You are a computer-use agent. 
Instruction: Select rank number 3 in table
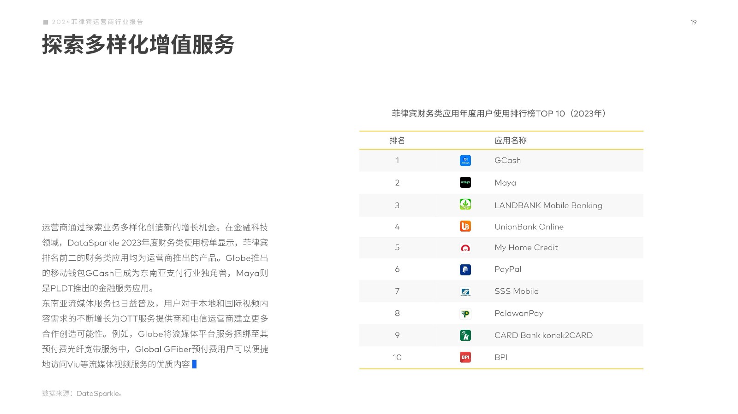tap(397, 205)
